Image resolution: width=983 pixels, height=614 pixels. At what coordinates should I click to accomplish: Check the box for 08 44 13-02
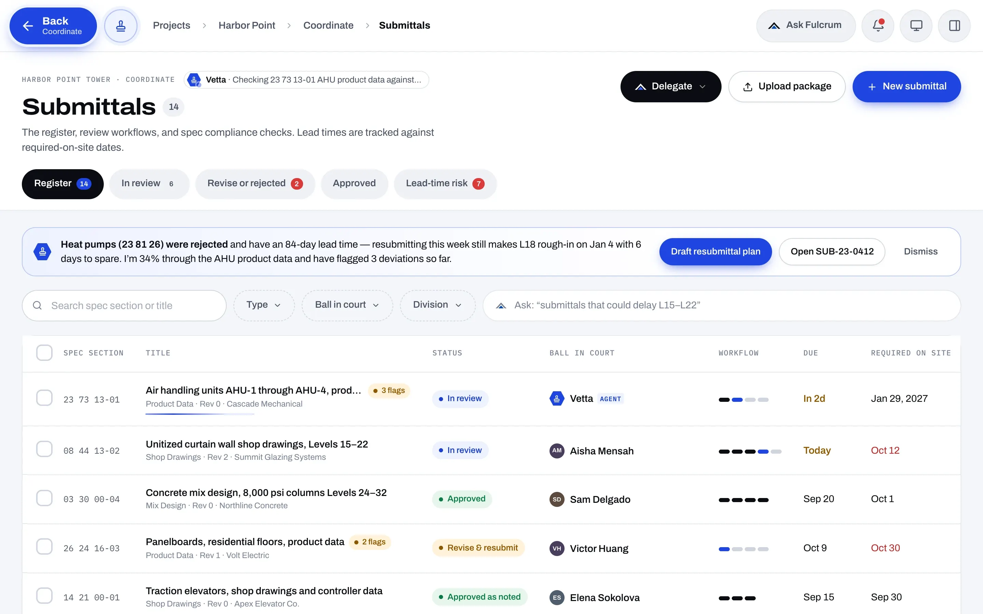click(x=44, y=449)
